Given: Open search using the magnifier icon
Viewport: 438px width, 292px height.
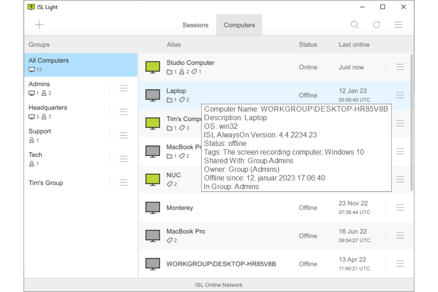Looking at the screenshot, I should (354, 25).
